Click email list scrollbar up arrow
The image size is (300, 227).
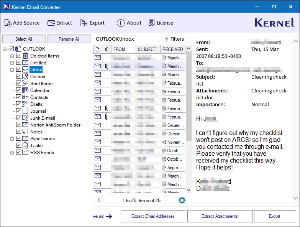point(189,48)
